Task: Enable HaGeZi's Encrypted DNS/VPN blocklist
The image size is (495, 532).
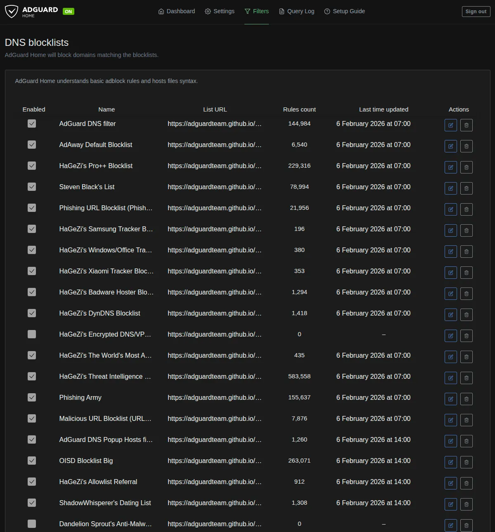Action: click(x=32, y=334)
